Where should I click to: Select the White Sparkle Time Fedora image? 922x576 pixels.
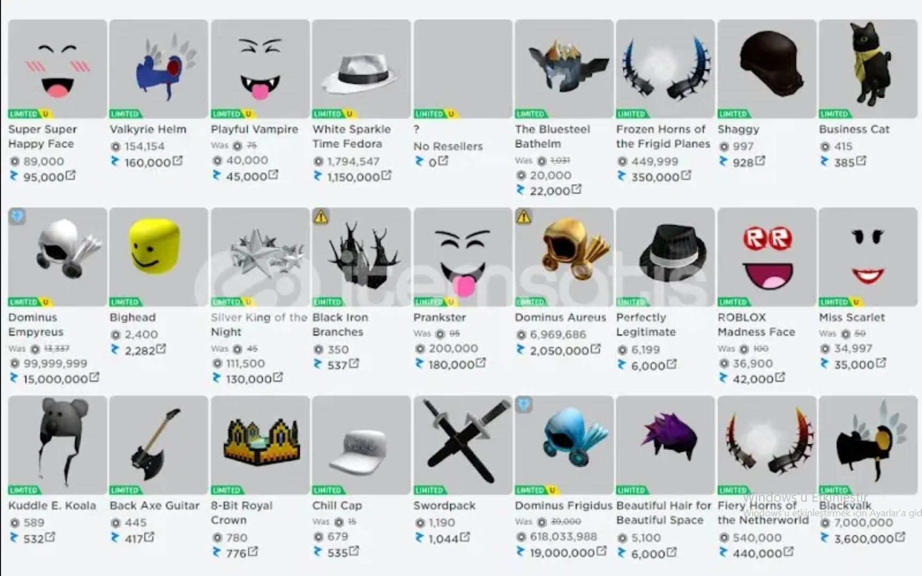coord(361,69)
